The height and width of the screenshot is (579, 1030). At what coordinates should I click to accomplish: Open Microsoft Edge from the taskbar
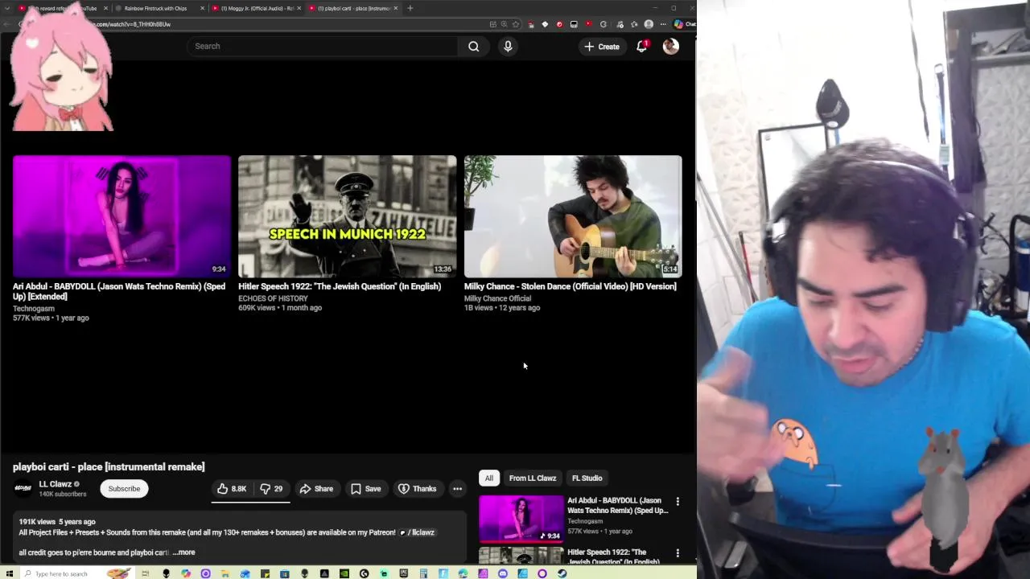click(463, 573)
